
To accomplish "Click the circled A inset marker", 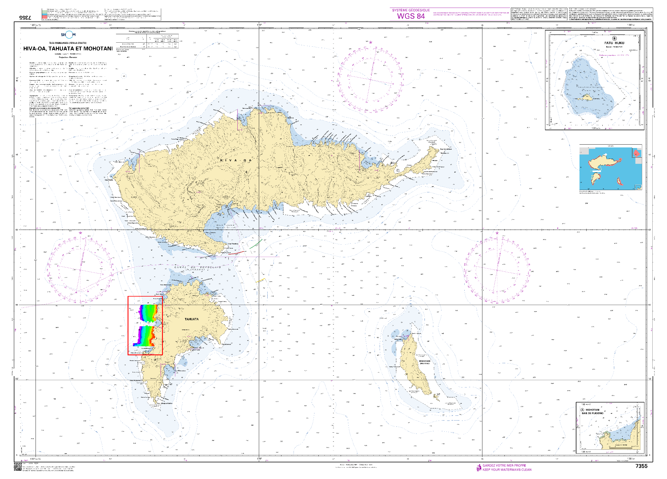I will pos(582,410).
